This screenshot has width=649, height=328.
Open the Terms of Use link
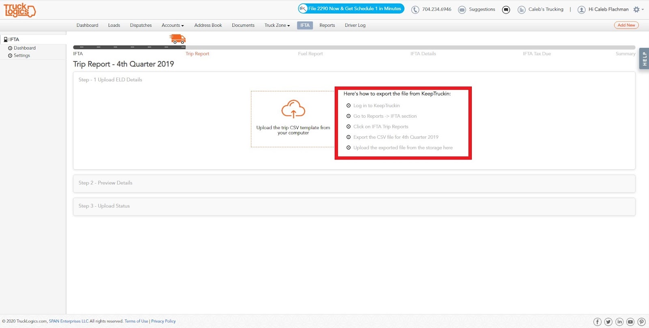pyautogui.click(x=136, y=321)
